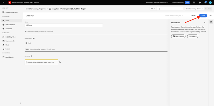Save the rule
Viewport: 214px width, 106px height.
coord(203,16)
